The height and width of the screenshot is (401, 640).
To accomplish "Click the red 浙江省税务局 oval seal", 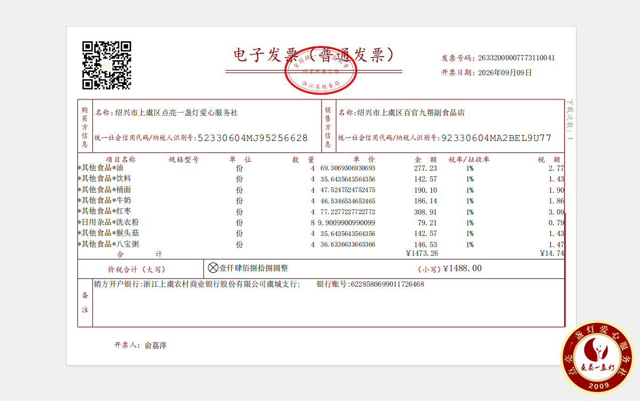I will (321, 70).
